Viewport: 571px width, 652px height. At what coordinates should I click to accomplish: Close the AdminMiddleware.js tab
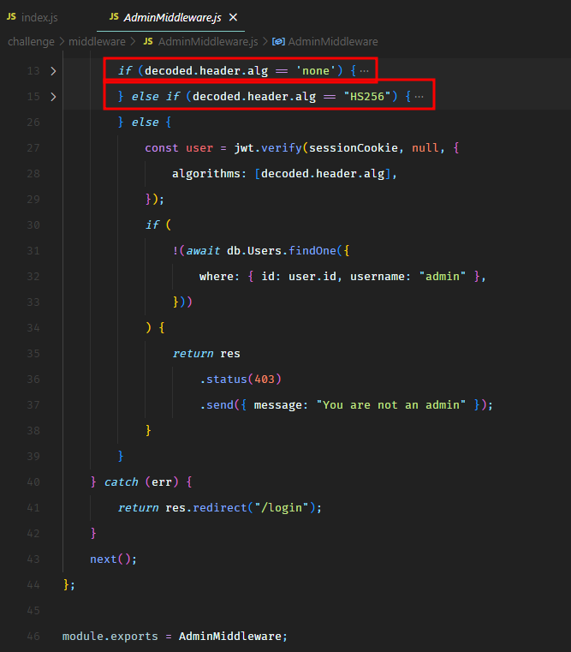click(x=234, y=17)
